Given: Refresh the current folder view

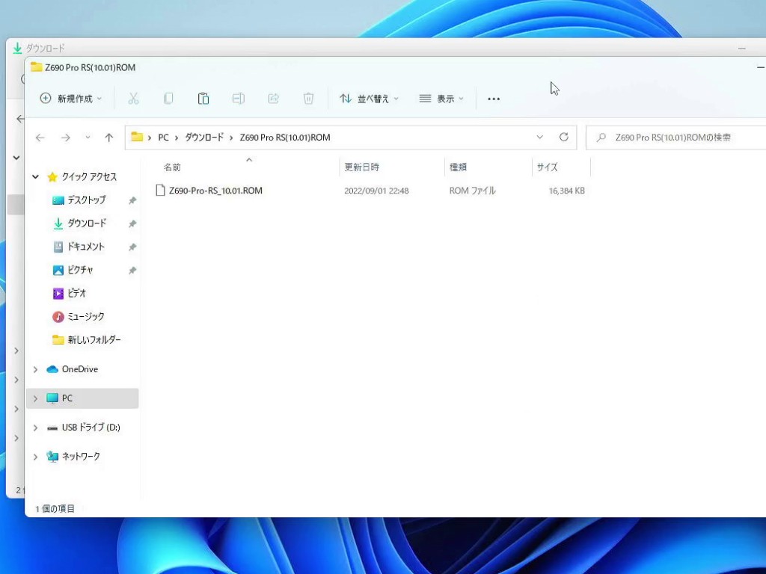Looking at the screenshot, I should point(564,138).
